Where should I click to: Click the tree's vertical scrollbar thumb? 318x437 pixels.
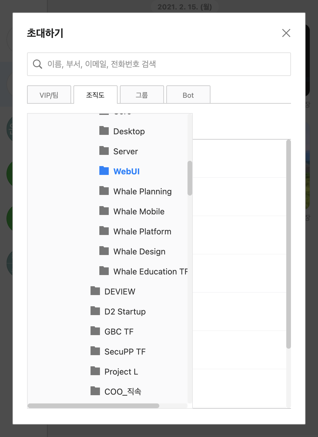click(190, 178)
